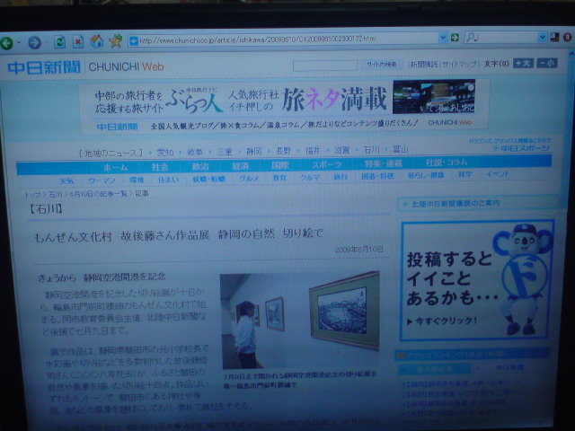Expand the address bar history dropdown

[443, 38]
